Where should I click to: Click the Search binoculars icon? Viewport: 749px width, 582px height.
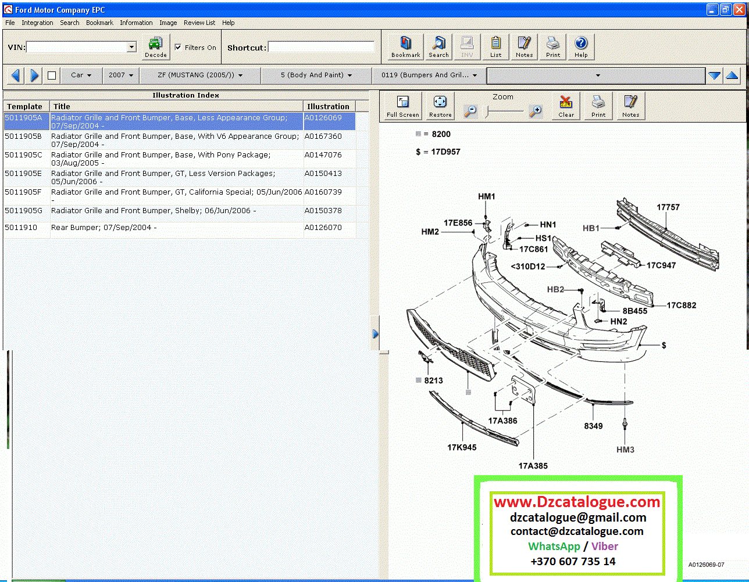[x=438, y=46]
